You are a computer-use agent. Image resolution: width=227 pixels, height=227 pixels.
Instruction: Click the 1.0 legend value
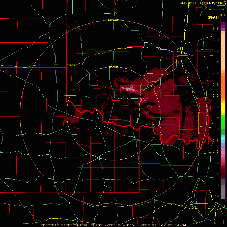click(x=216, y=152)
